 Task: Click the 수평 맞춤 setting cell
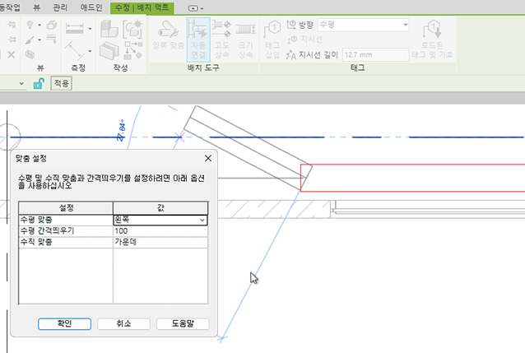[66, 220]
